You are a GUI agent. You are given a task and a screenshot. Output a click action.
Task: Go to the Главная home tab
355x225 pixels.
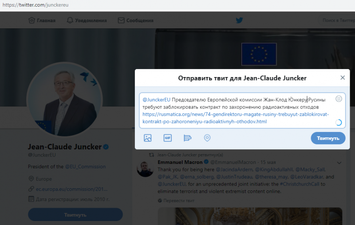[x=42, y=20]
